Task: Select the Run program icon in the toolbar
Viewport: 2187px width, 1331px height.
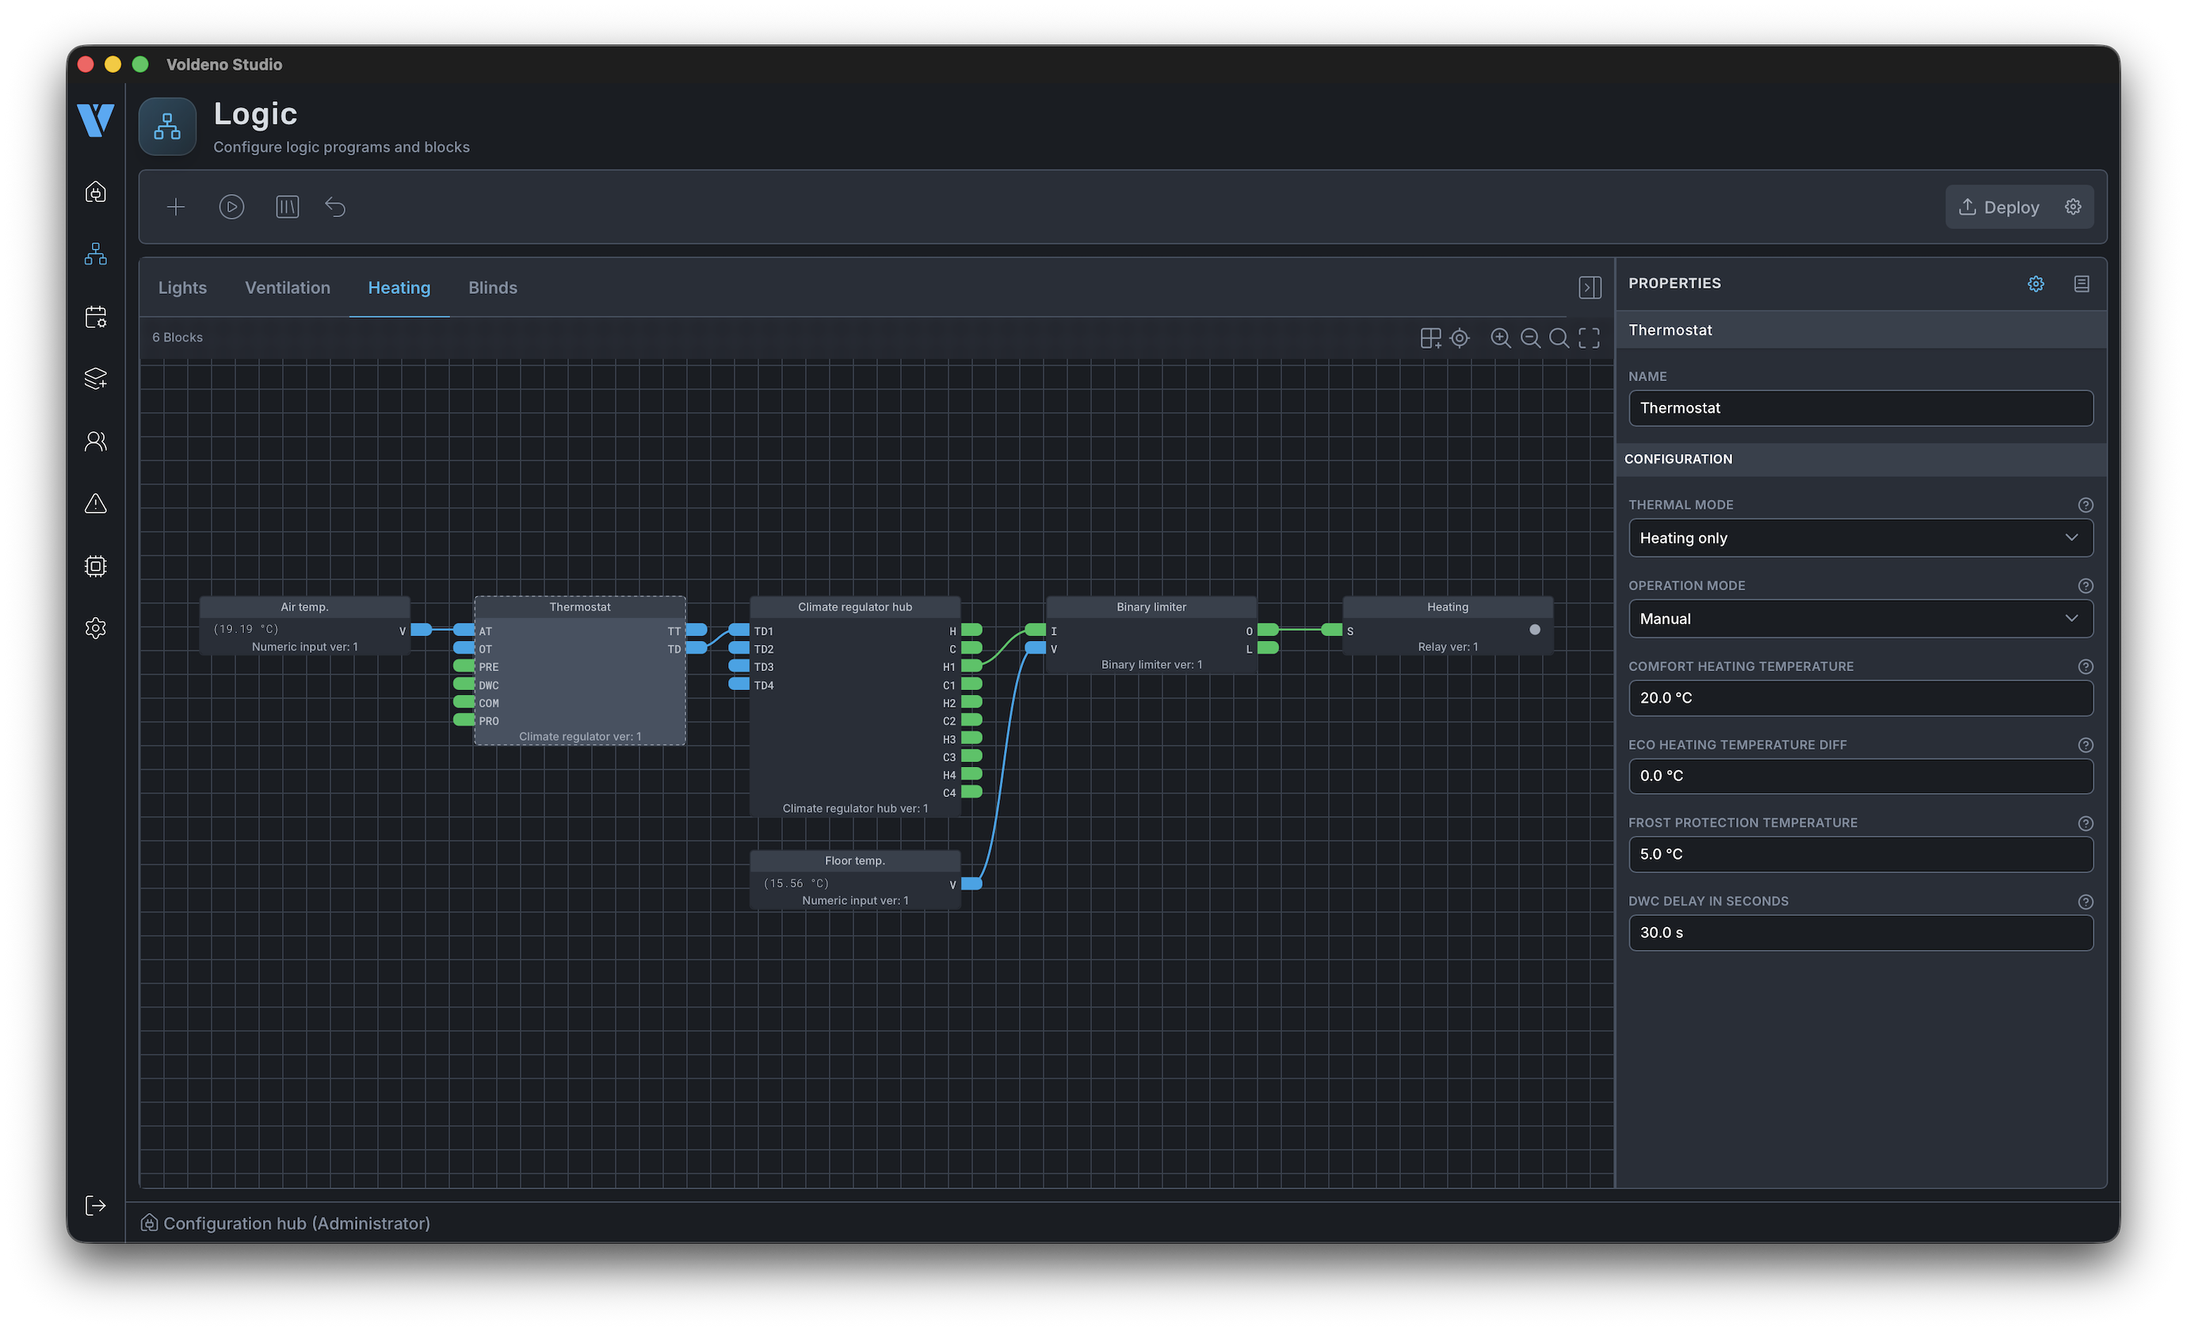Action: click(231, 207)
